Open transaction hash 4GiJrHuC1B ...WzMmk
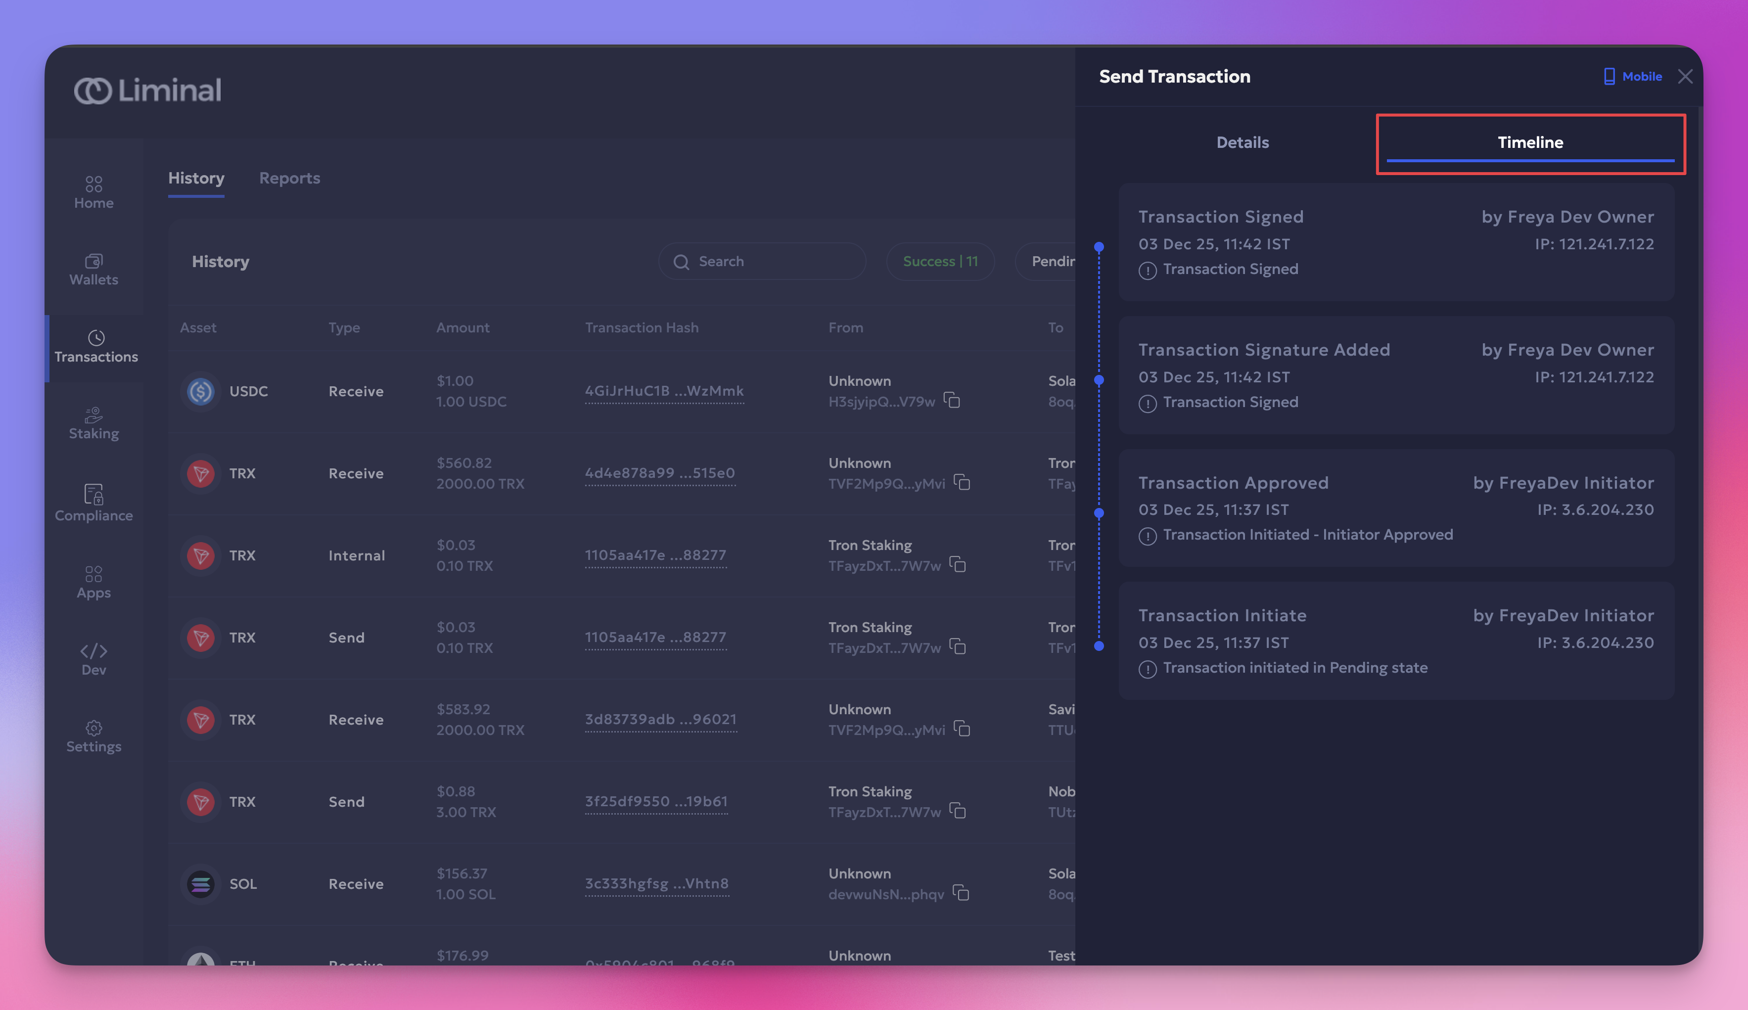The height and width of the screenshot is (1010, 1748). coord(664,391)
